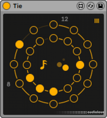
Task: Click the Tie device title
Action: [x=18, y=6]
